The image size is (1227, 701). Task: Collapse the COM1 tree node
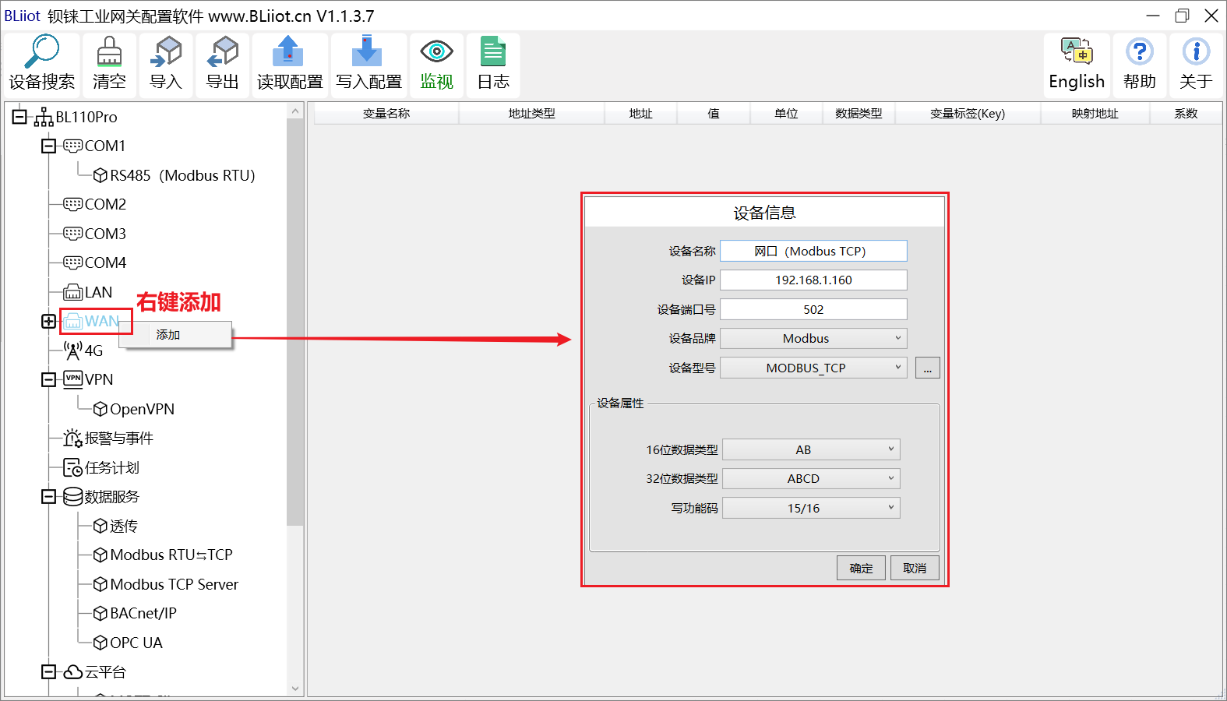click(48, 146)
